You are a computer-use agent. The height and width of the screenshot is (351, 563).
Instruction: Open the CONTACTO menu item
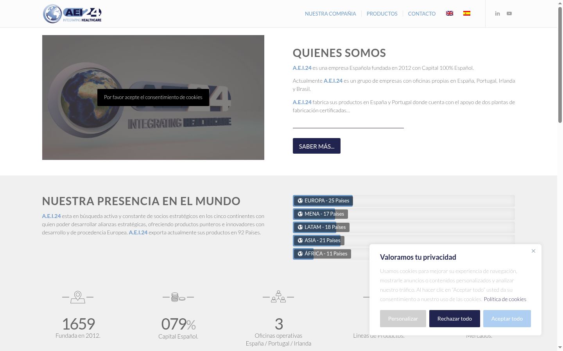point(422,14)
